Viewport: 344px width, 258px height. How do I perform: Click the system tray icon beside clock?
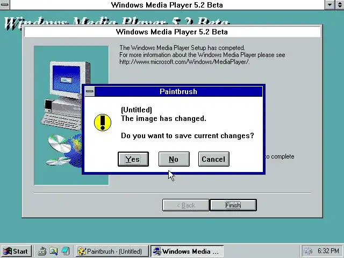click(308, 251)
